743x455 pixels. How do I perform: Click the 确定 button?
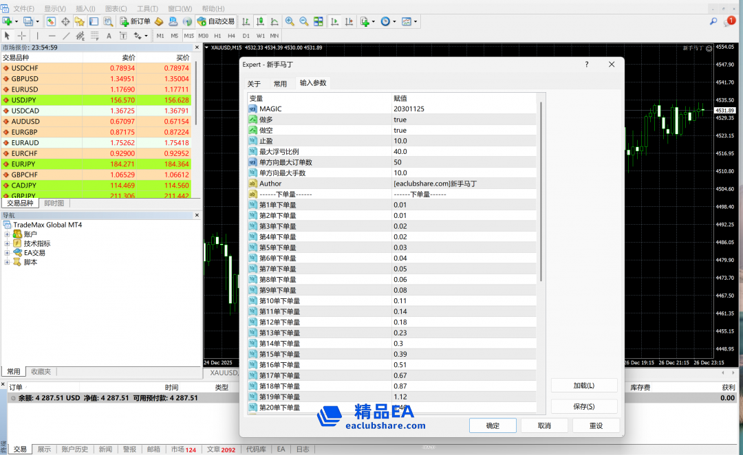point(493,425)
